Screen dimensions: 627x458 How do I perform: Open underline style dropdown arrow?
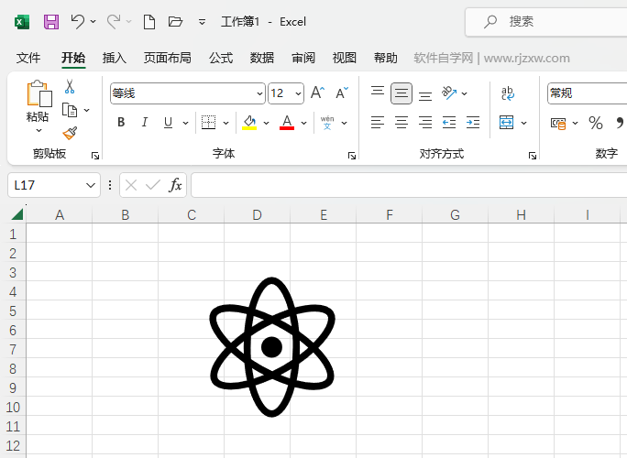click(x=185, y=123)
